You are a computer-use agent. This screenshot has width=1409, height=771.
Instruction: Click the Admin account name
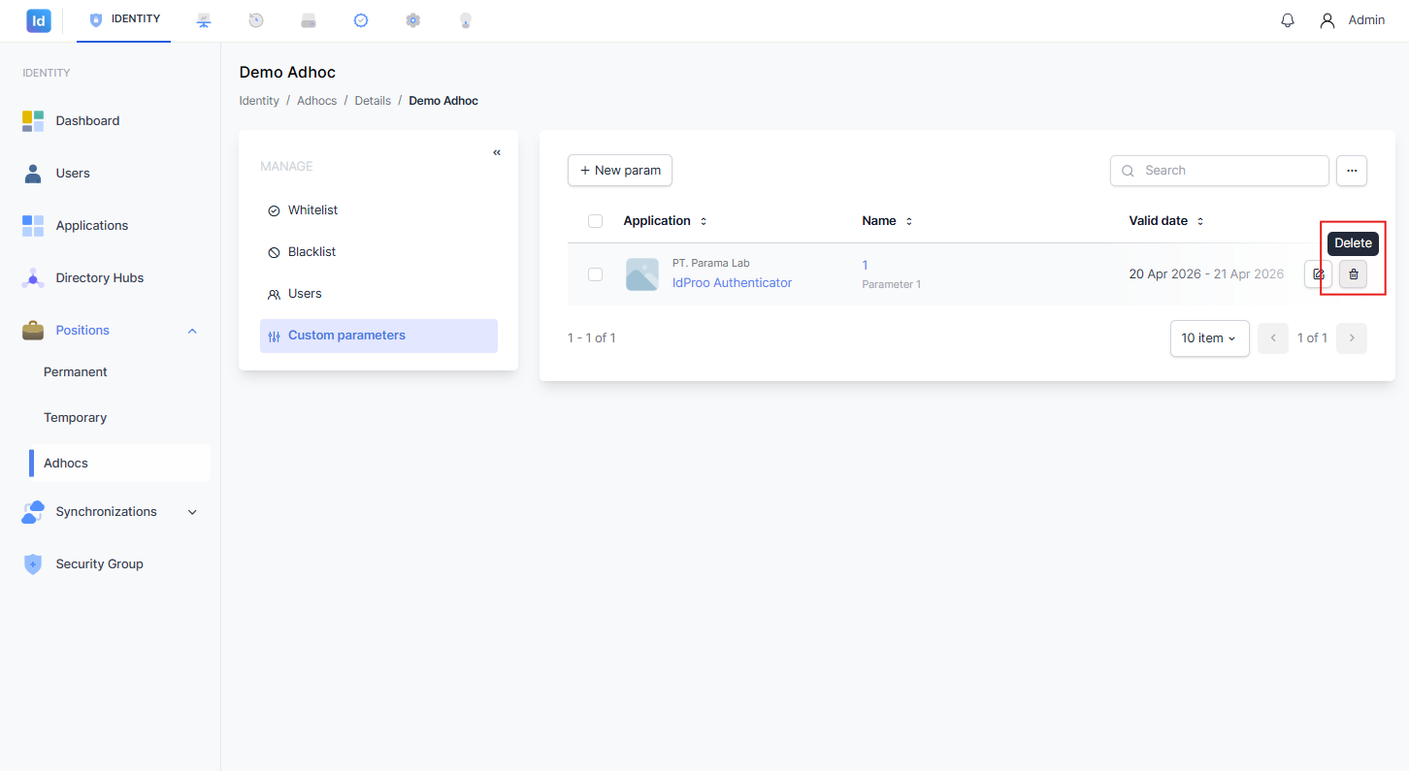click(1366, 20)
